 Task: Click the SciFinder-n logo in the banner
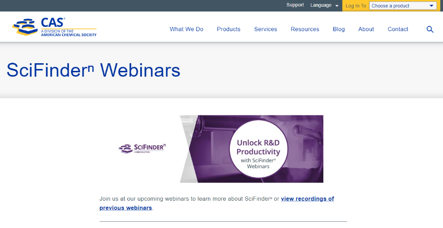click(x=142, y=148)
